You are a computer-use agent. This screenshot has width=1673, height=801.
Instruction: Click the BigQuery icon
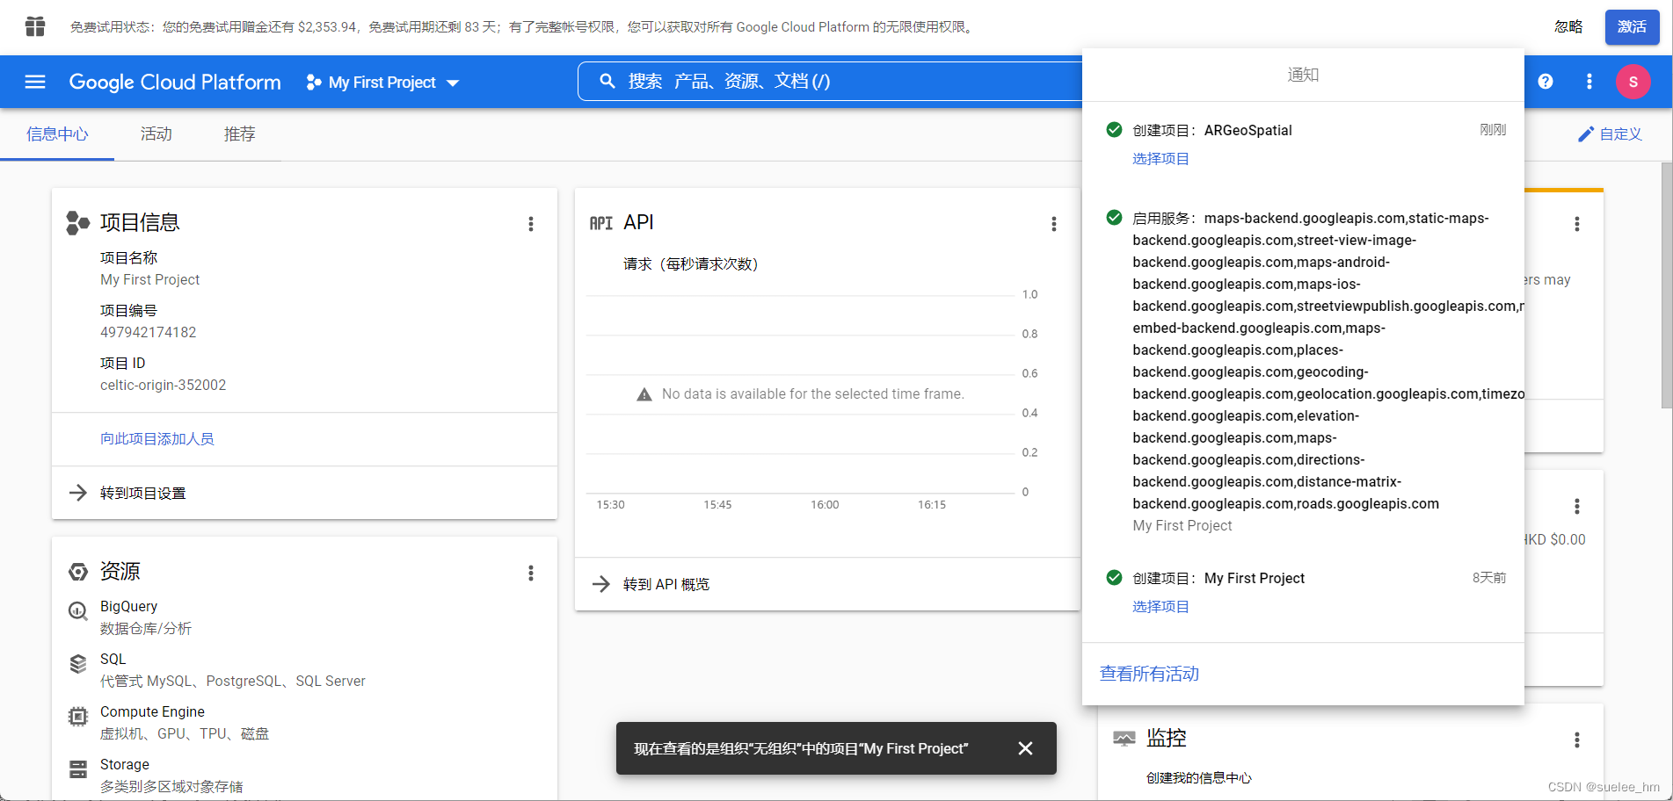78,610
